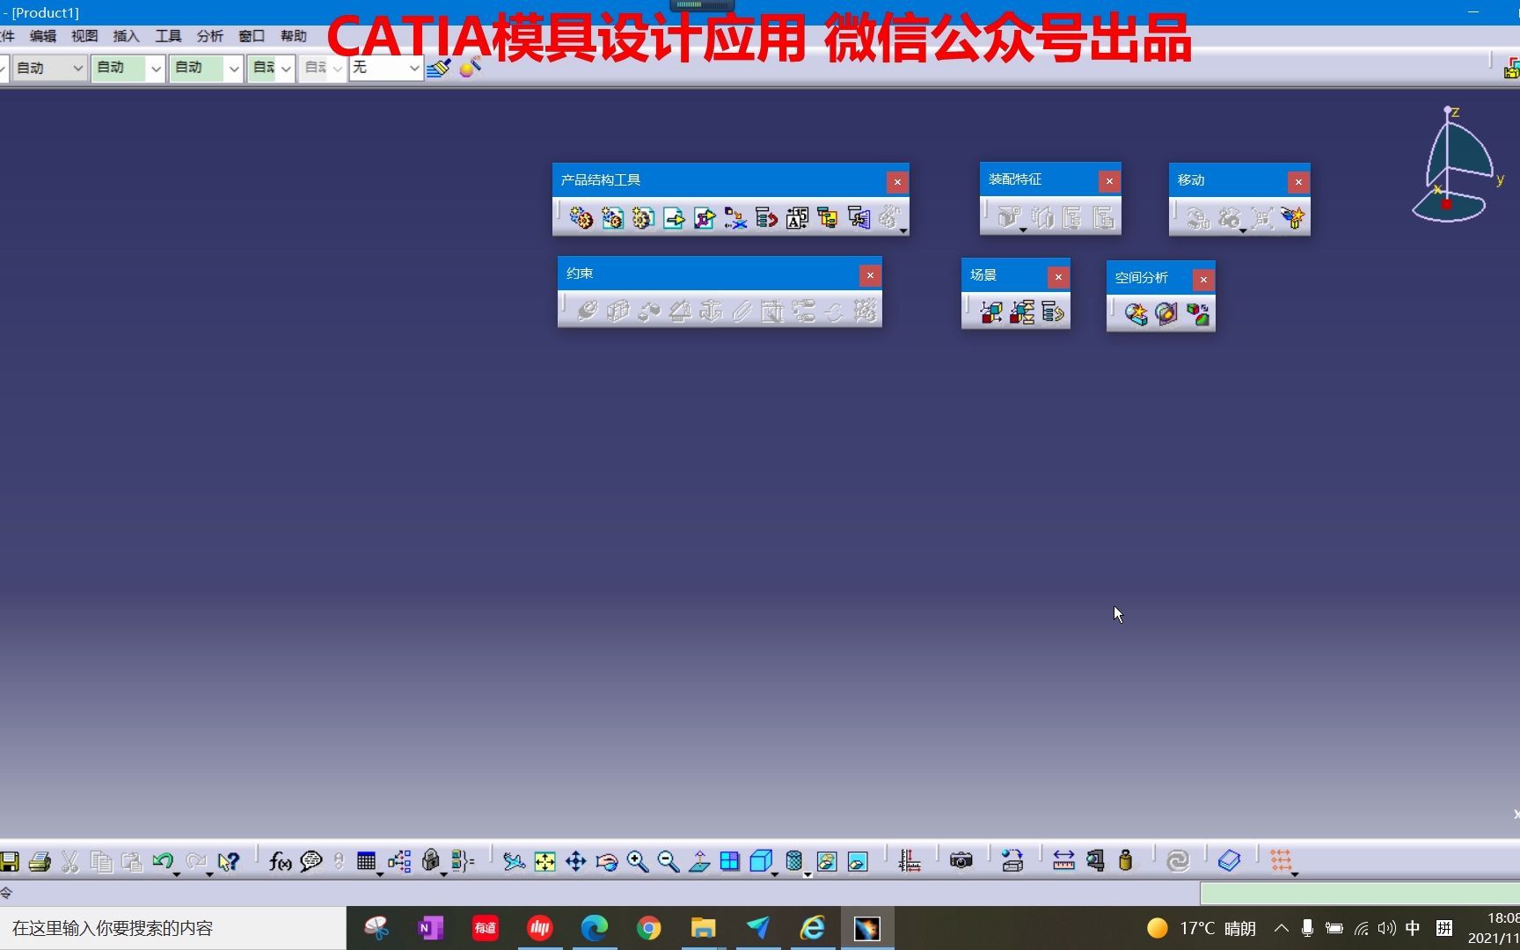Image resolution: width=1520 pixels, height=950 pixels.
Task: Click the Measure Inertia weight icon
Action: tap(1125, 861)
